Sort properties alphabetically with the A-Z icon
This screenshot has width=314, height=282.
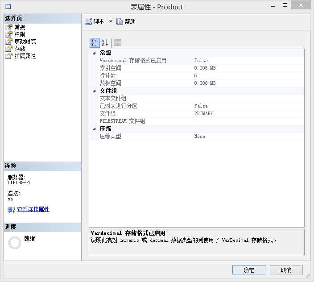coord(104,43)
